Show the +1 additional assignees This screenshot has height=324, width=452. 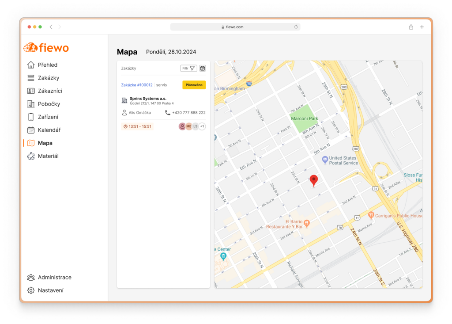[x=202, y=126]
